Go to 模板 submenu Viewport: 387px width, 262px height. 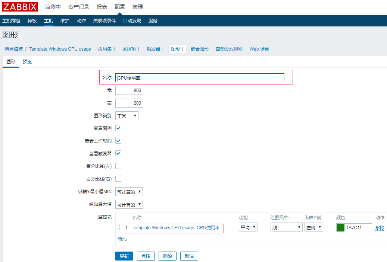click(32, 21)
